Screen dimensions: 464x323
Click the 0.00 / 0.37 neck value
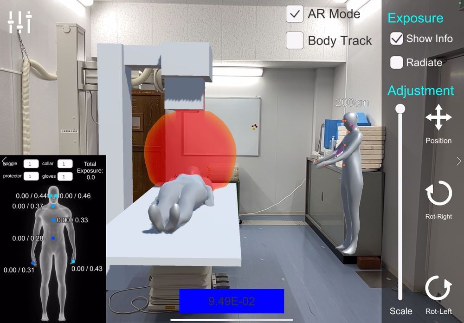click(28, 206)
